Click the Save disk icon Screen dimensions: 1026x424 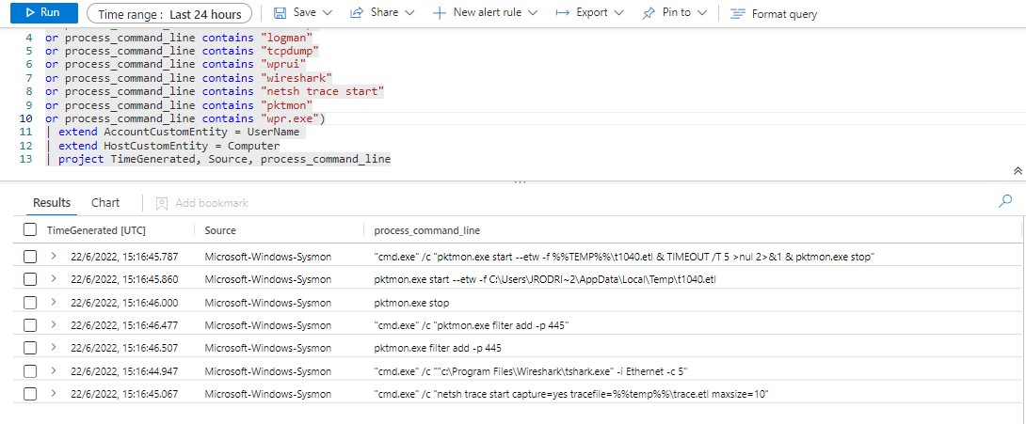[x=280, y=13]
